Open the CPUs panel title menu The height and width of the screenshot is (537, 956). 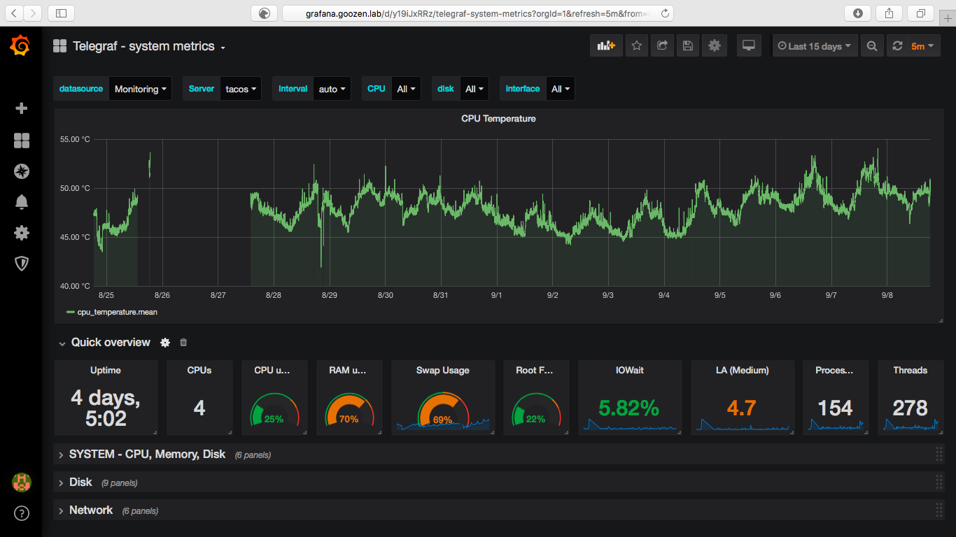199,371
